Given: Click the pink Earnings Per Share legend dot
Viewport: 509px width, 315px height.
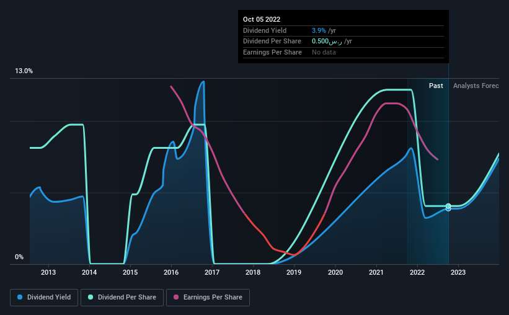Looking at the screenshot, I should point(176,297).
